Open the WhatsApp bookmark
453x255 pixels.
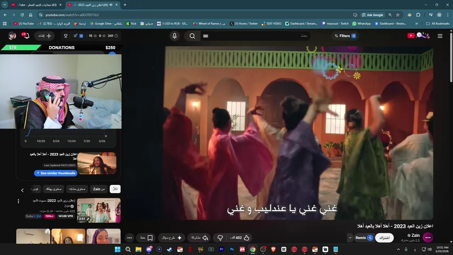coord(362,24)
